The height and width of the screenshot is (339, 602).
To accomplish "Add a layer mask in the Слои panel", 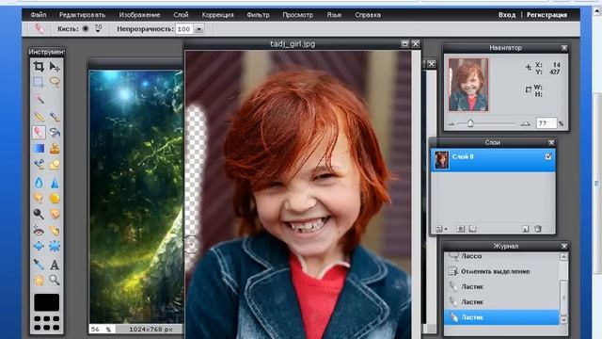I will click(460, 229).
